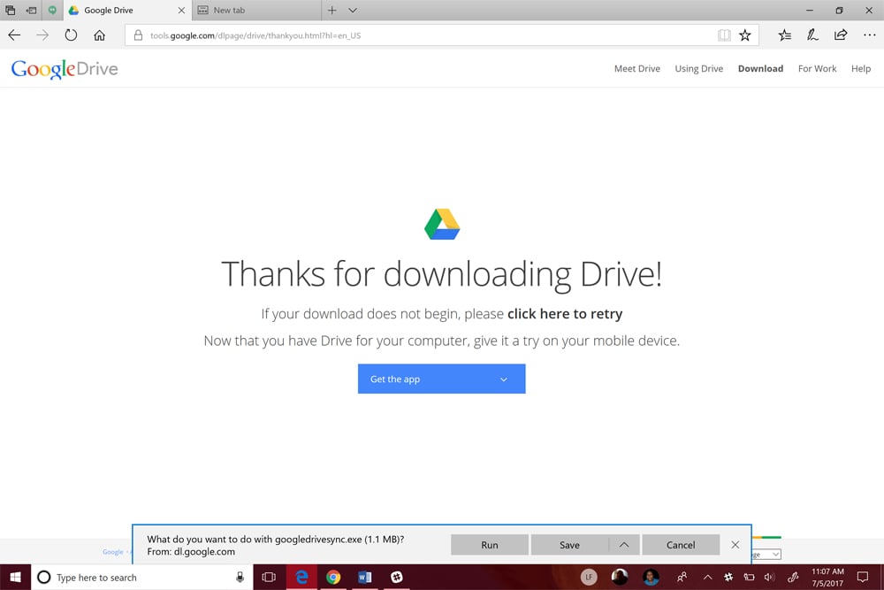Go to the home page icon
The width and height of the screenshot is (884, 590).
pos(99,35)
